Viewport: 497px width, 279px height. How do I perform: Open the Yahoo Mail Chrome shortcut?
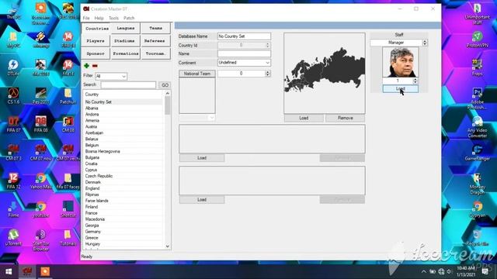tap(40, 181)
